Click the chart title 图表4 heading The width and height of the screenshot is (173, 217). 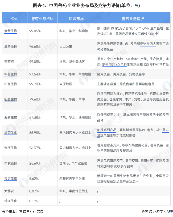coord(86,5)
